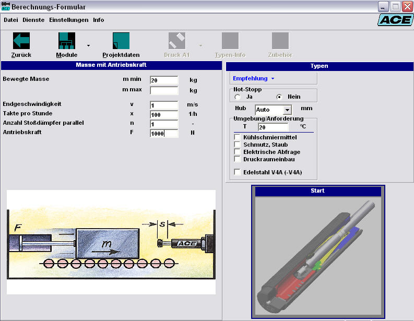Click the Zubehör toolbar icon
The height and width of the screenshot is (321, 414).
click(280, 41)
